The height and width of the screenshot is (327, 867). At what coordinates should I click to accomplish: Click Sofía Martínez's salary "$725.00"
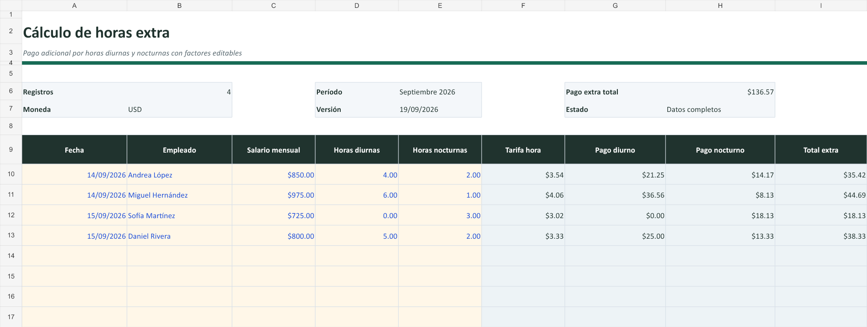274,216
